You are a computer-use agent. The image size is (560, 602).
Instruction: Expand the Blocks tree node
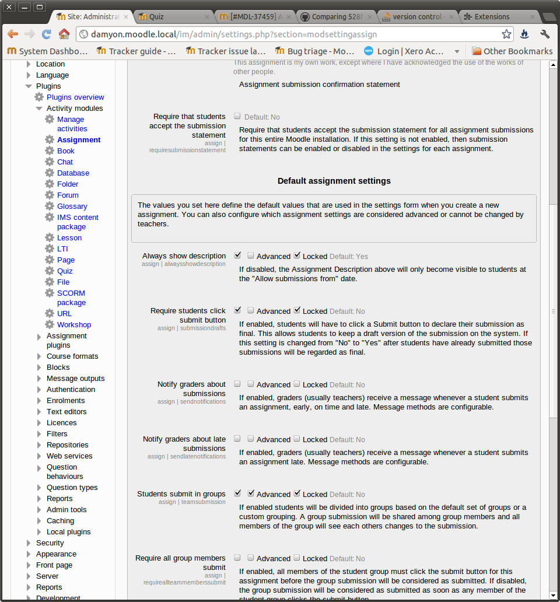[38, 367]
